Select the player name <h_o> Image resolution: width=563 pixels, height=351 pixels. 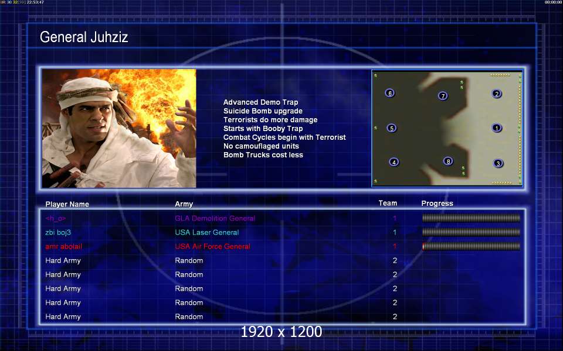(56, 218)
